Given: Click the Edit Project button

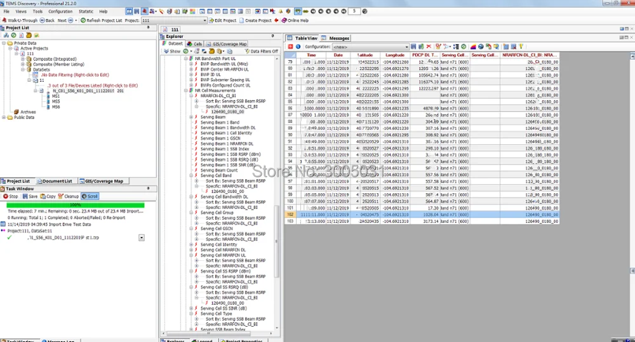Looking at the screenshot, I should tap(222, 20).
